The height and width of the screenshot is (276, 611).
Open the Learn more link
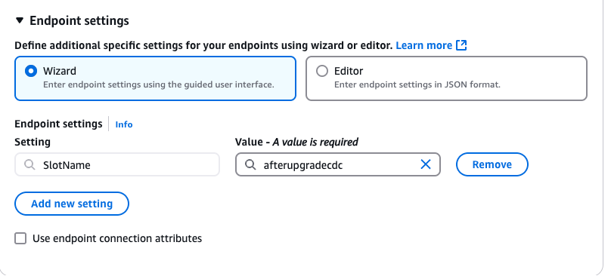point(424,45)
